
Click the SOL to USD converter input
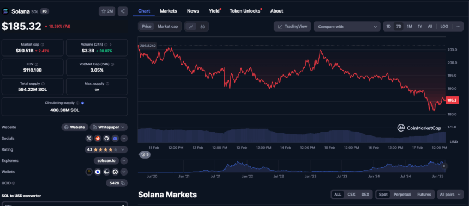(x=64, y=204)
